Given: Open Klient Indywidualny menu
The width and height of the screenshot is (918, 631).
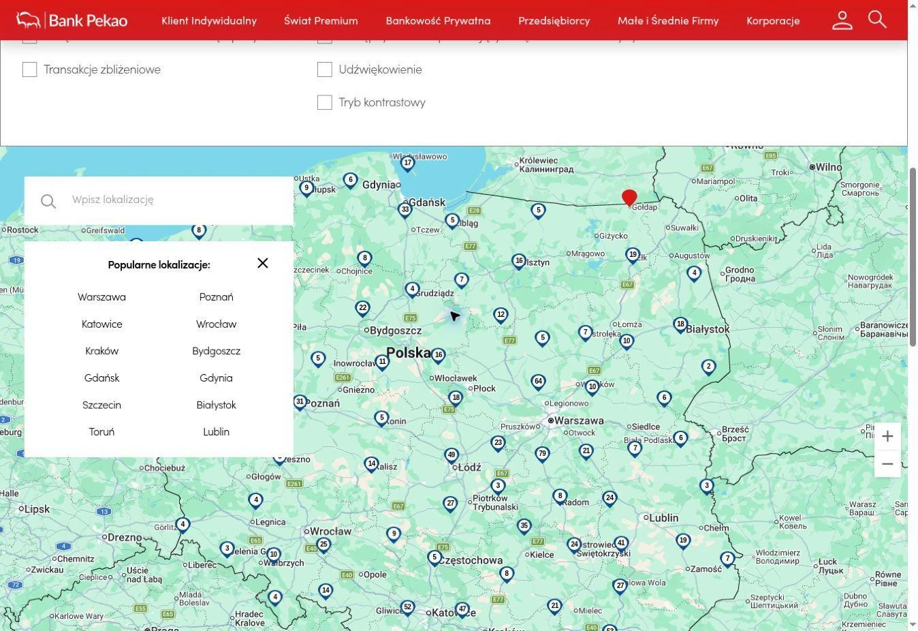Looking at the screenshot, I should 209,20.
